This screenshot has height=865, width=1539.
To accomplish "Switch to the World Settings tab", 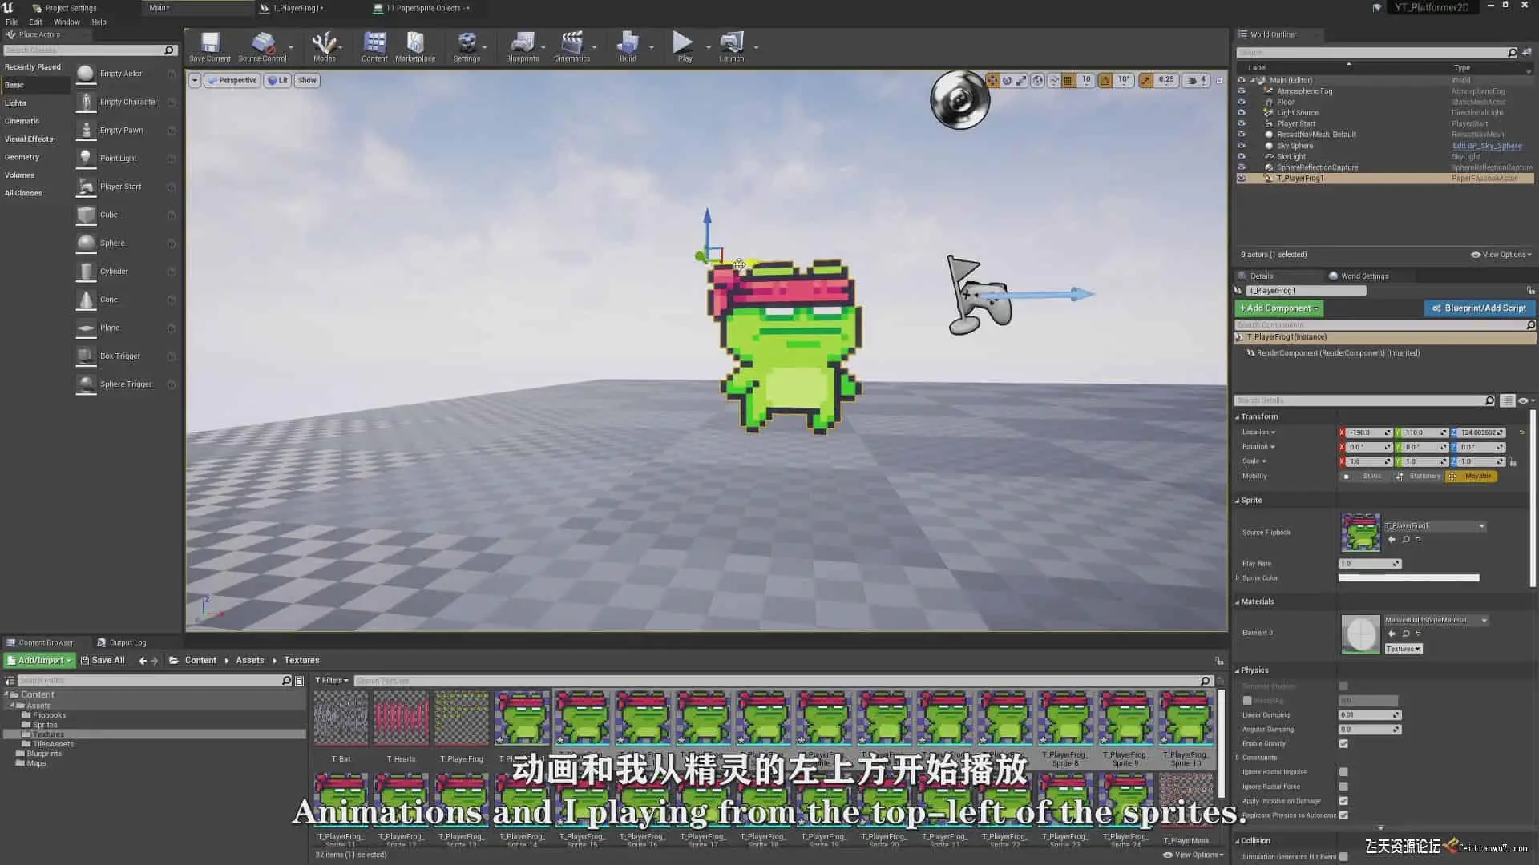I will pyautogui.click(x=1364, y=276).
